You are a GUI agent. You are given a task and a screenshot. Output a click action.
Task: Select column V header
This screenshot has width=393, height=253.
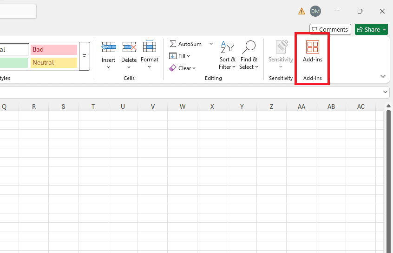click(153, 107)
